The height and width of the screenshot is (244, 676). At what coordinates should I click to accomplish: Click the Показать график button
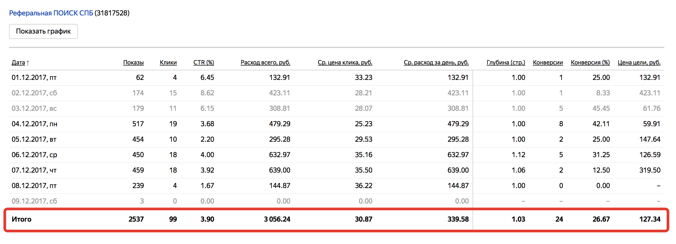(43, 31)
